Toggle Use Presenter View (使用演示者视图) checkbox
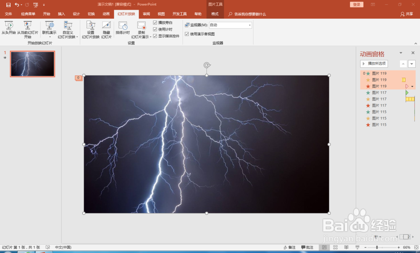The height and width of the screenshot is (253, 420). click(187, 34)
